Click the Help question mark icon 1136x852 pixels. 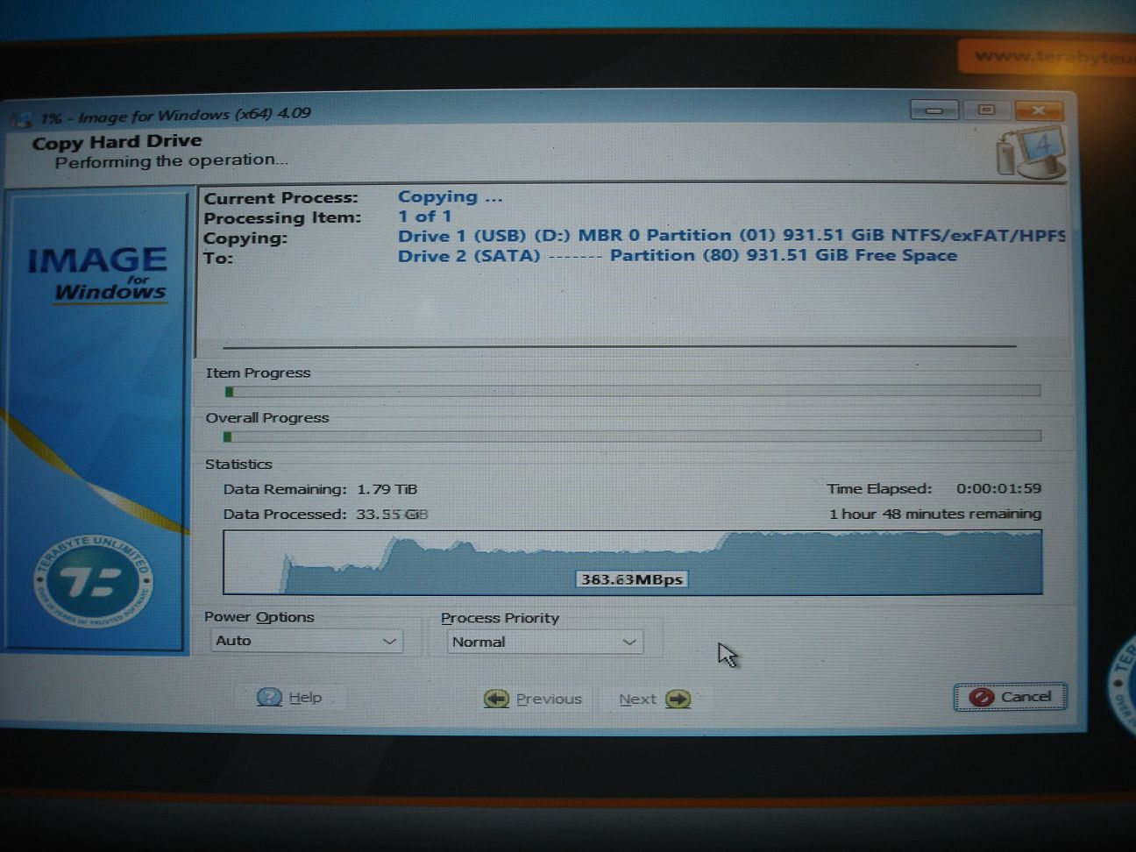coord(269,697)
